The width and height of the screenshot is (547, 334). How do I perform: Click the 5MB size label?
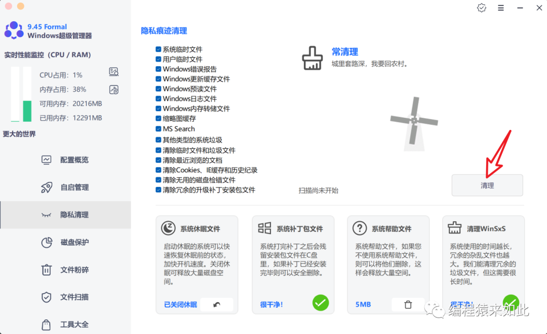(363, 304)
